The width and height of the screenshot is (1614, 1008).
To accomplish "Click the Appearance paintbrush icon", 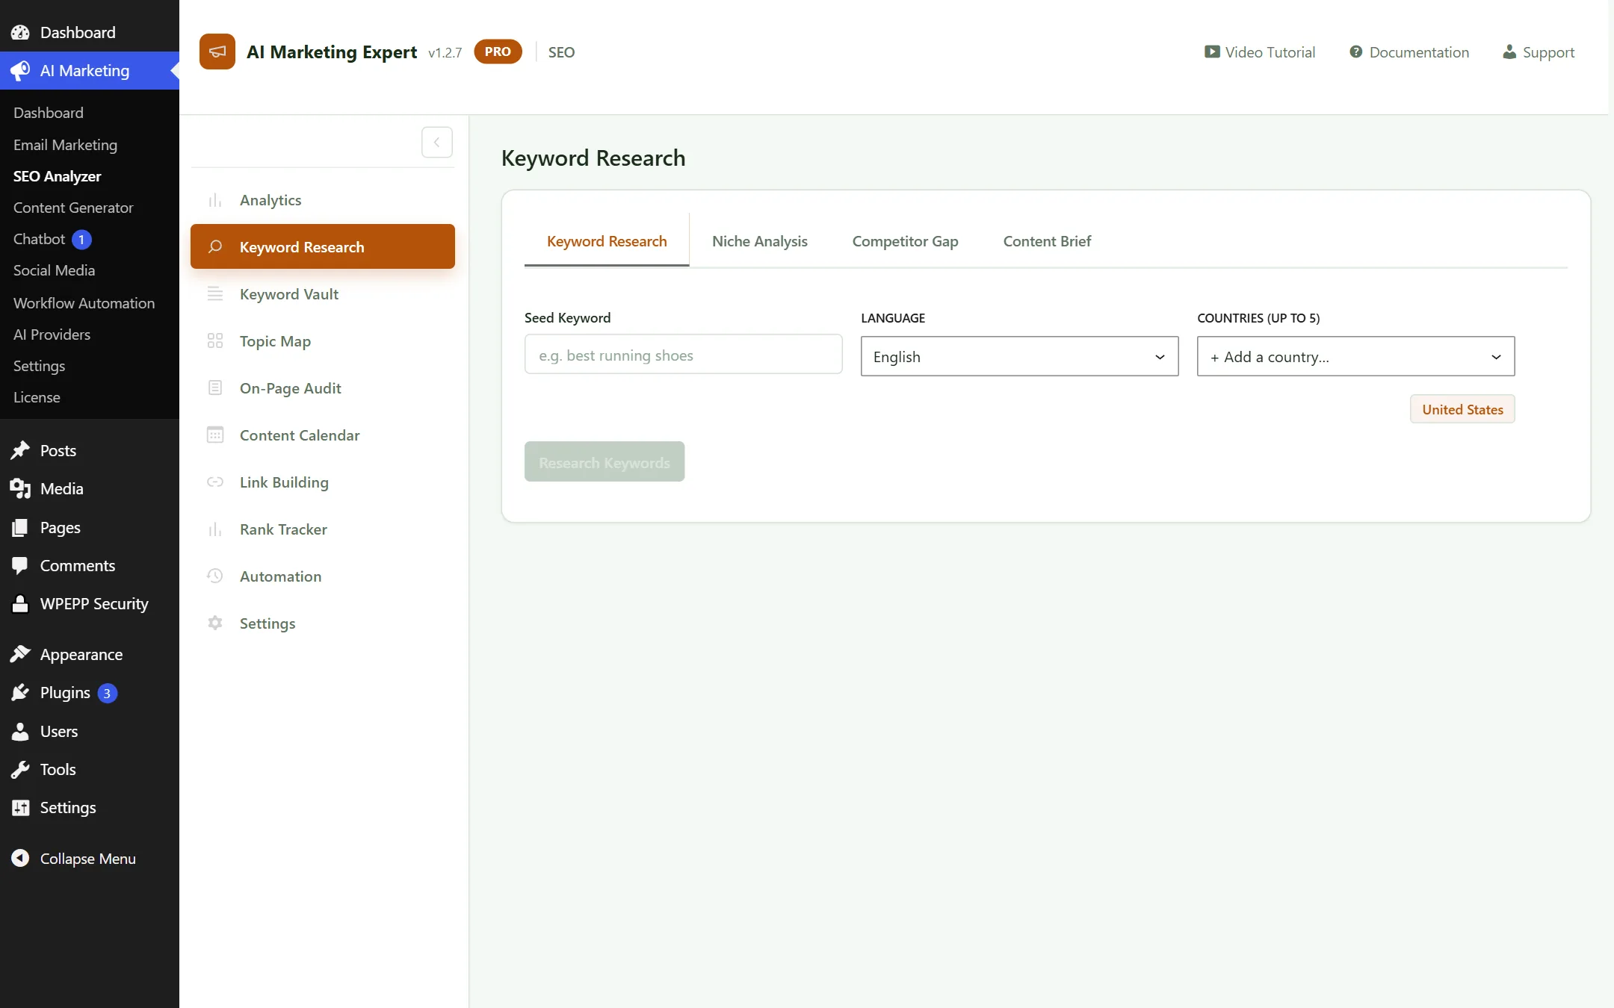I will click(20, 654).
